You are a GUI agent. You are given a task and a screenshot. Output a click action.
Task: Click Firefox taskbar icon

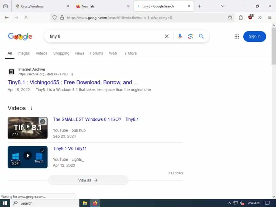click(95, 203)
